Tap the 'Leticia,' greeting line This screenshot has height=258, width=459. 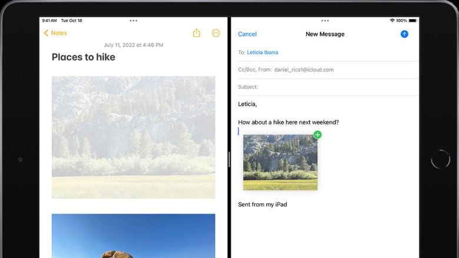click(x=247, y=104)
